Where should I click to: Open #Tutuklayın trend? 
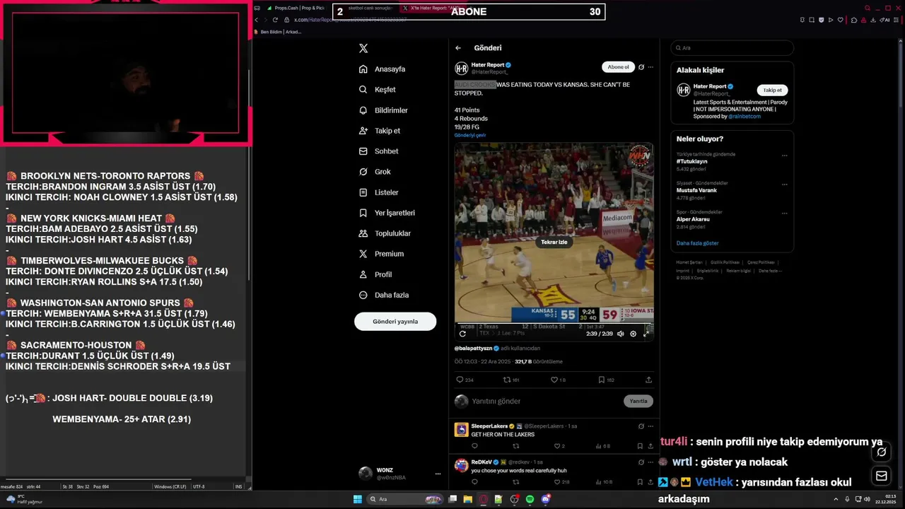693,161
